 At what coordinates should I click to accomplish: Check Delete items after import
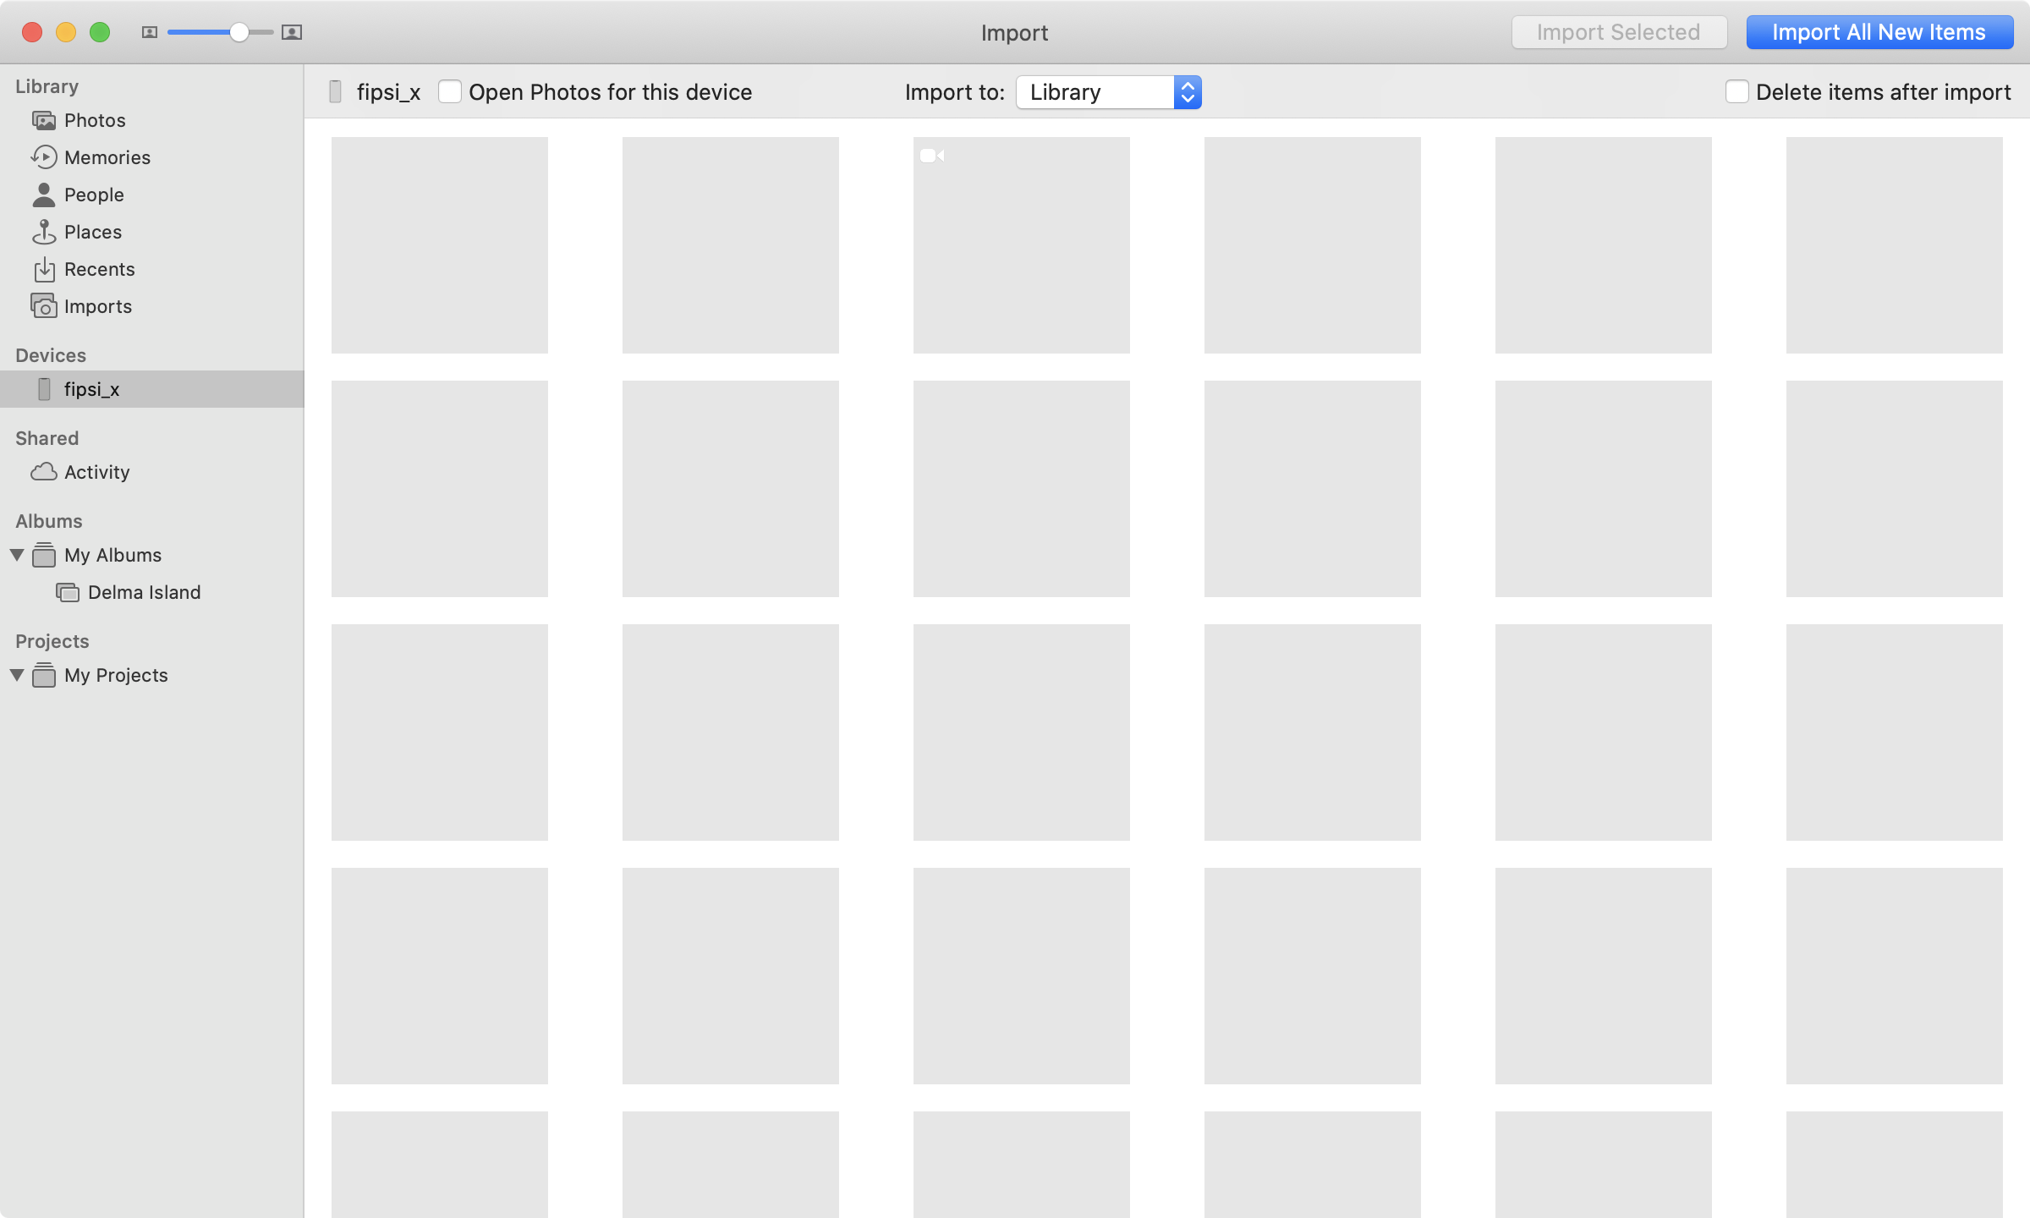pyautogui.click(x=1736, y=91)
